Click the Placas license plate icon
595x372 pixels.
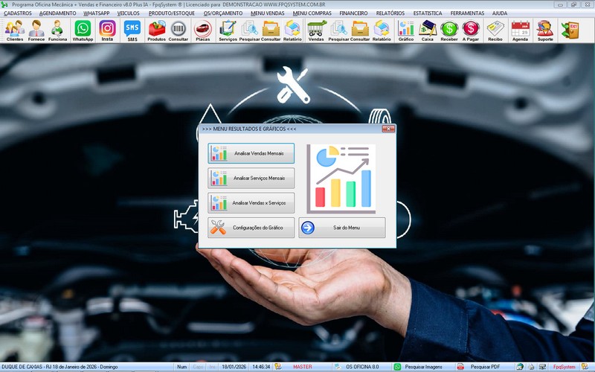[x=202, y=31]
